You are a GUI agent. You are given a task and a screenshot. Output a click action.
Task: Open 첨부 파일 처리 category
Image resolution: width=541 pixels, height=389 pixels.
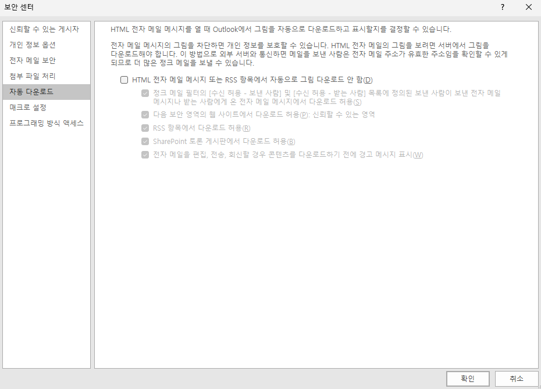46,76
